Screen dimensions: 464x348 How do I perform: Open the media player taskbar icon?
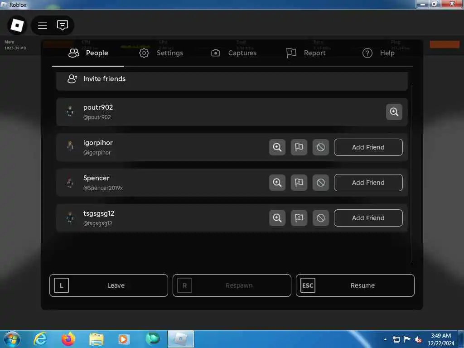(x=124, y=339)
